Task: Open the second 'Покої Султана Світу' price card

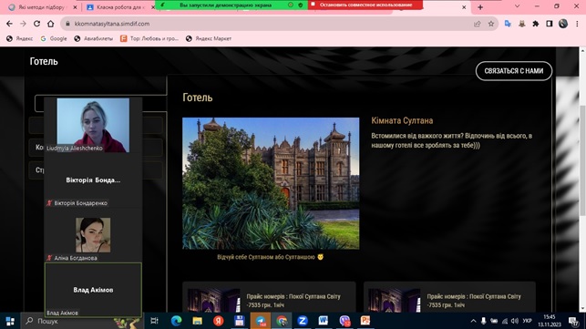Action: (449, 297)
